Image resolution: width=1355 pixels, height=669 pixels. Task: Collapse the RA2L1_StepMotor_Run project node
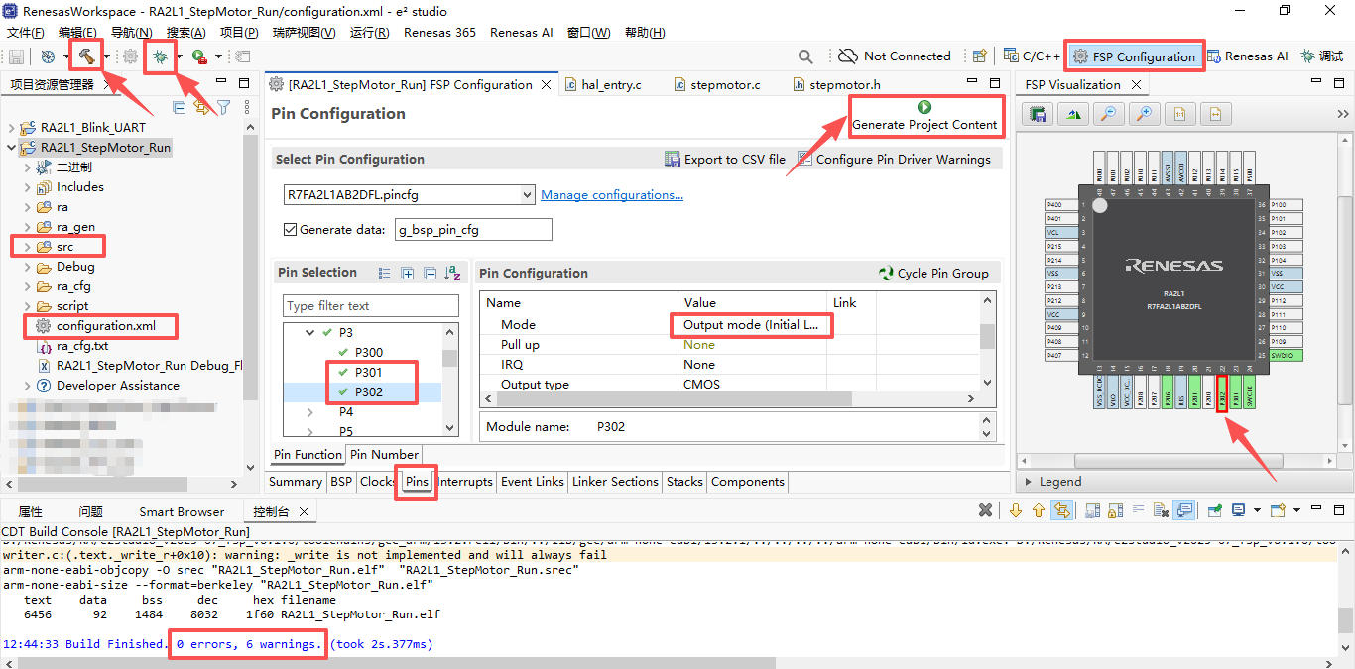pyautogui.click(x=12, y=148)
